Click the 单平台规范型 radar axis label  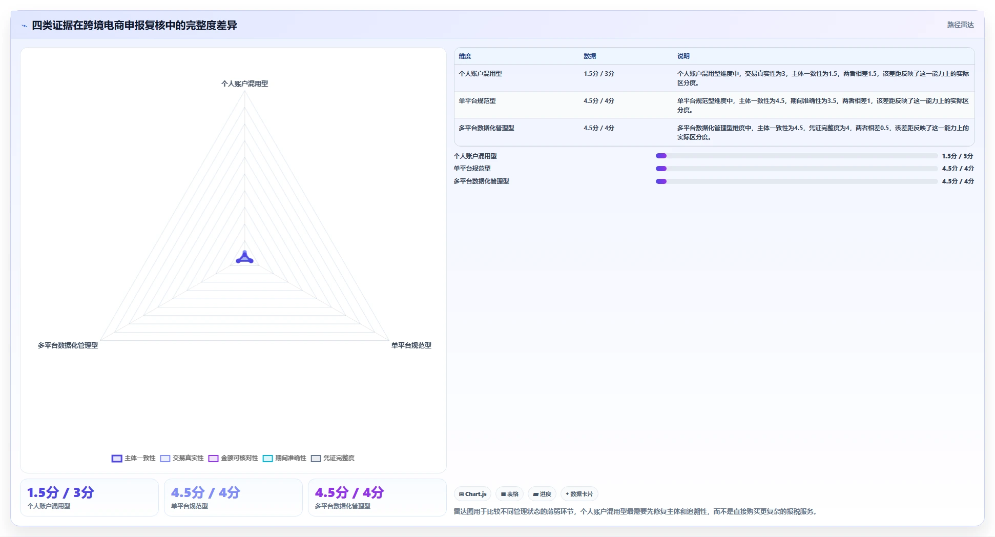(x=411, y=345)
